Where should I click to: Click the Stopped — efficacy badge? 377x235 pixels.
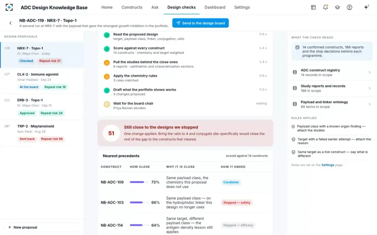click(238, 225)
